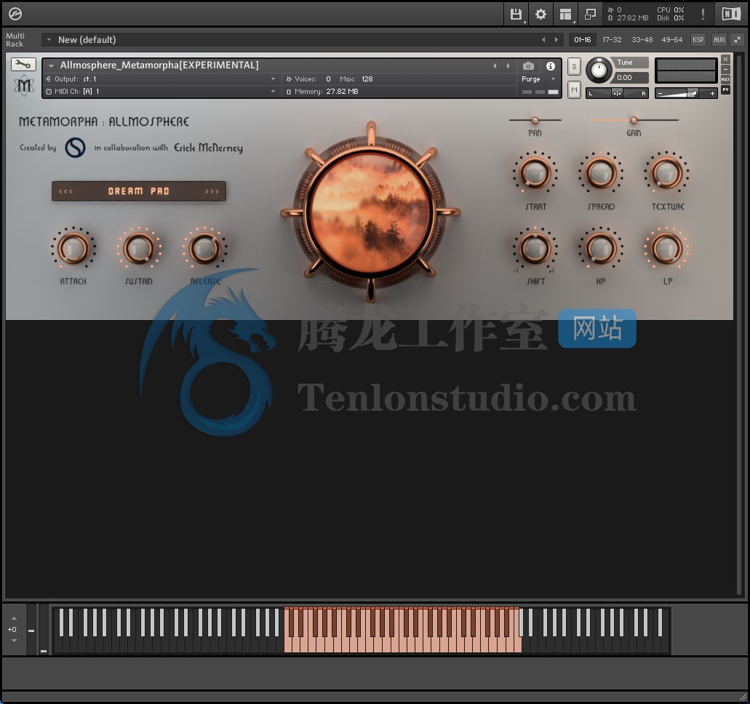The width and height of the screenshot is (750, 704).
Task: Select previous instrument preset arrow
Action: 495,65
